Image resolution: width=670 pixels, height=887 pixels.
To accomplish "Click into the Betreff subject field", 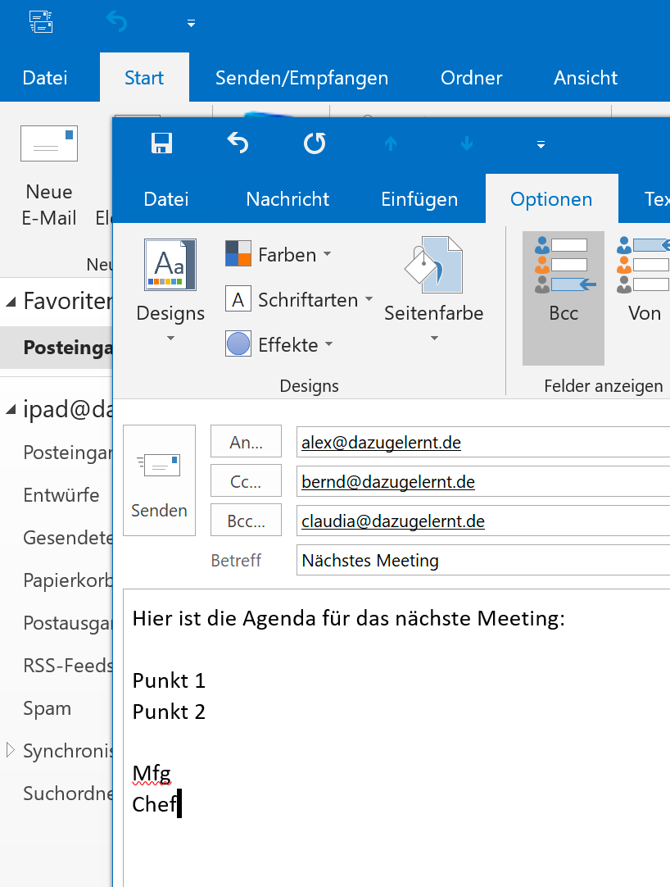I will (483, 561).
